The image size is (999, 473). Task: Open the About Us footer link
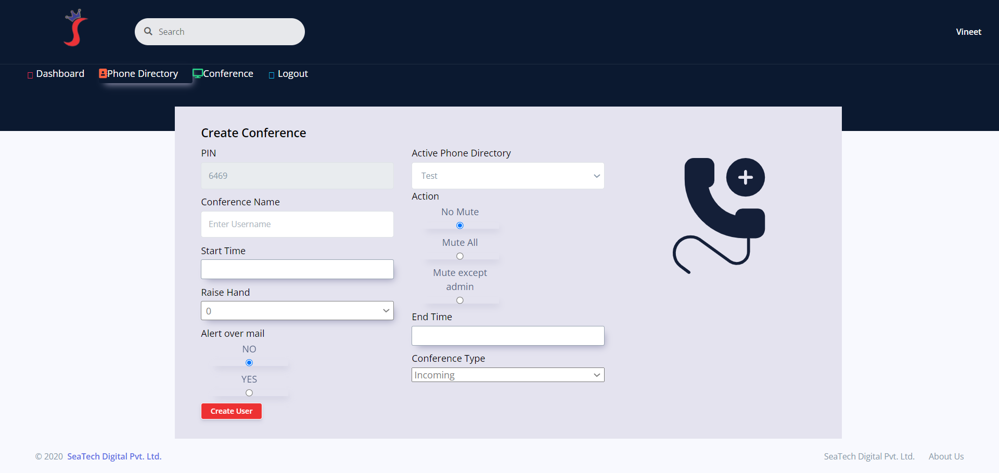click(946, 456)
